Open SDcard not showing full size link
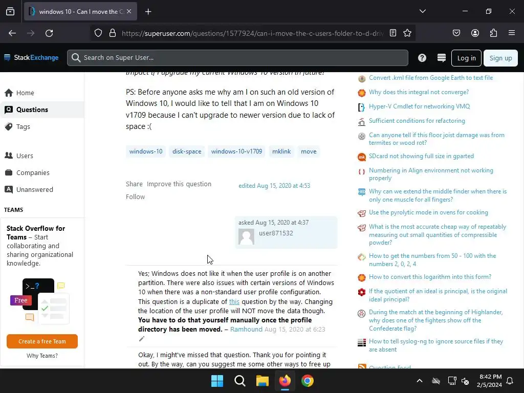 (x=421, y=156)
